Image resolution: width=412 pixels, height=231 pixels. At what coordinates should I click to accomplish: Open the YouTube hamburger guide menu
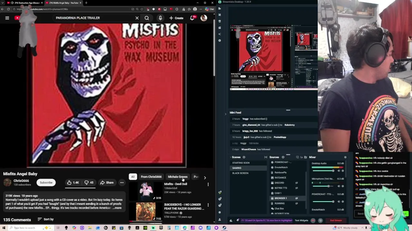click(7, 18)
